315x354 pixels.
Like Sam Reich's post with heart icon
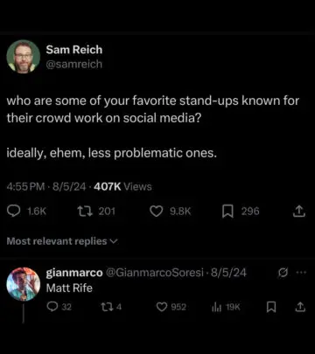pyautogui.click(x=157, y=212)
